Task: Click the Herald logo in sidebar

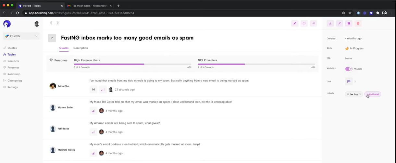Action: point(7,24)
